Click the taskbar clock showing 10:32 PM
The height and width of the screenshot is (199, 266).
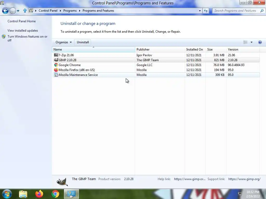pos(253,194)
